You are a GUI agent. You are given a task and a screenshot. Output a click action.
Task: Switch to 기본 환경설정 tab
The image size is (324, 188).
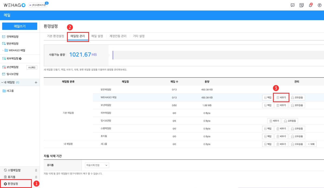click(x=55, y=36)
